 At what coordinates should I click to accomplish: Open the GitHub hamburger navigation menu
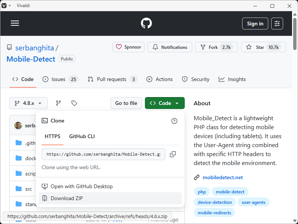pyautogui.click(x=15, y=23)
